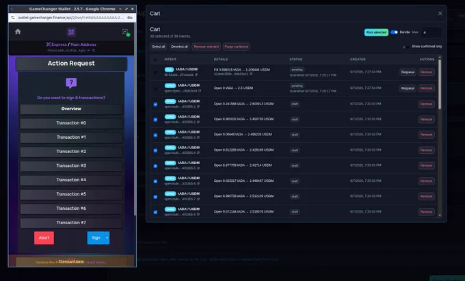
Task: Click the Cart table scrollbar thumb
Action: 440,84
